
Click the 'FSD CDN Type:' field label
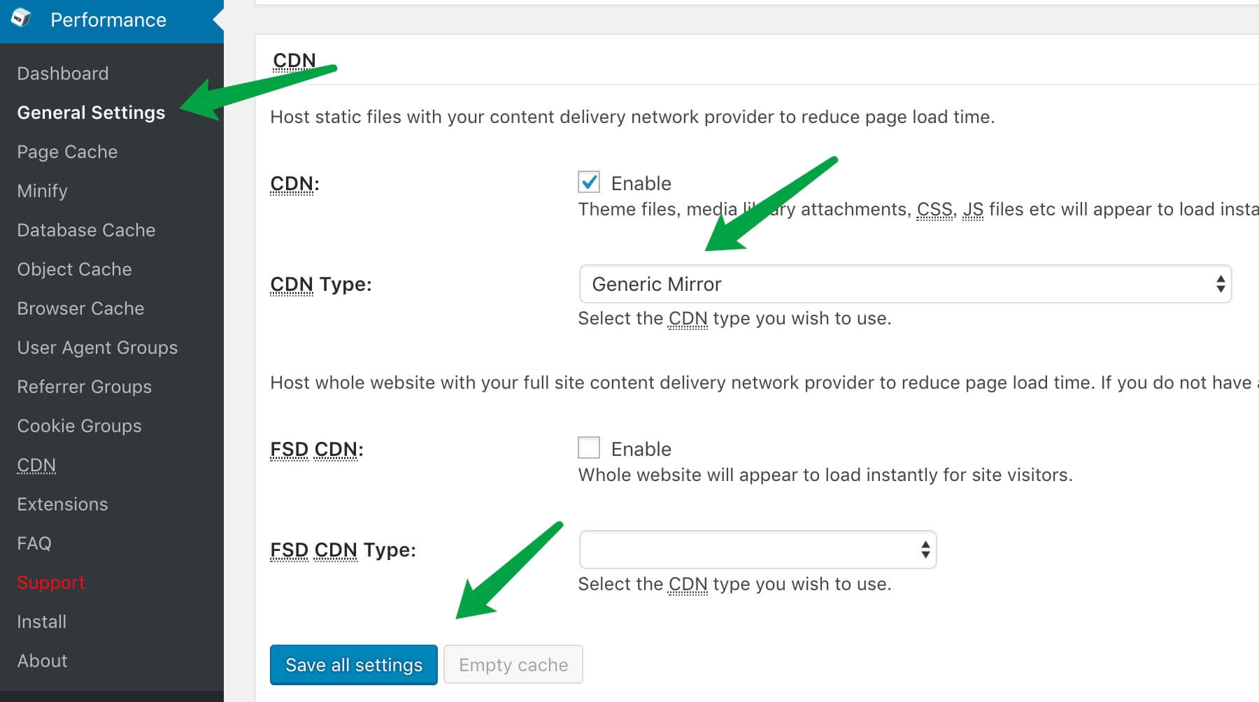point(343,550)
